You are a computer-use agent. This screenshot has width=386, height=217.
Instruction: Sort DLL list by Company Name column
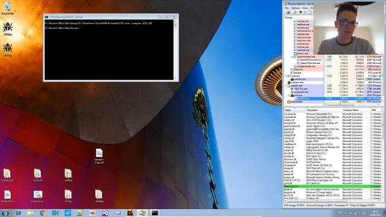[x=356, y=110]
